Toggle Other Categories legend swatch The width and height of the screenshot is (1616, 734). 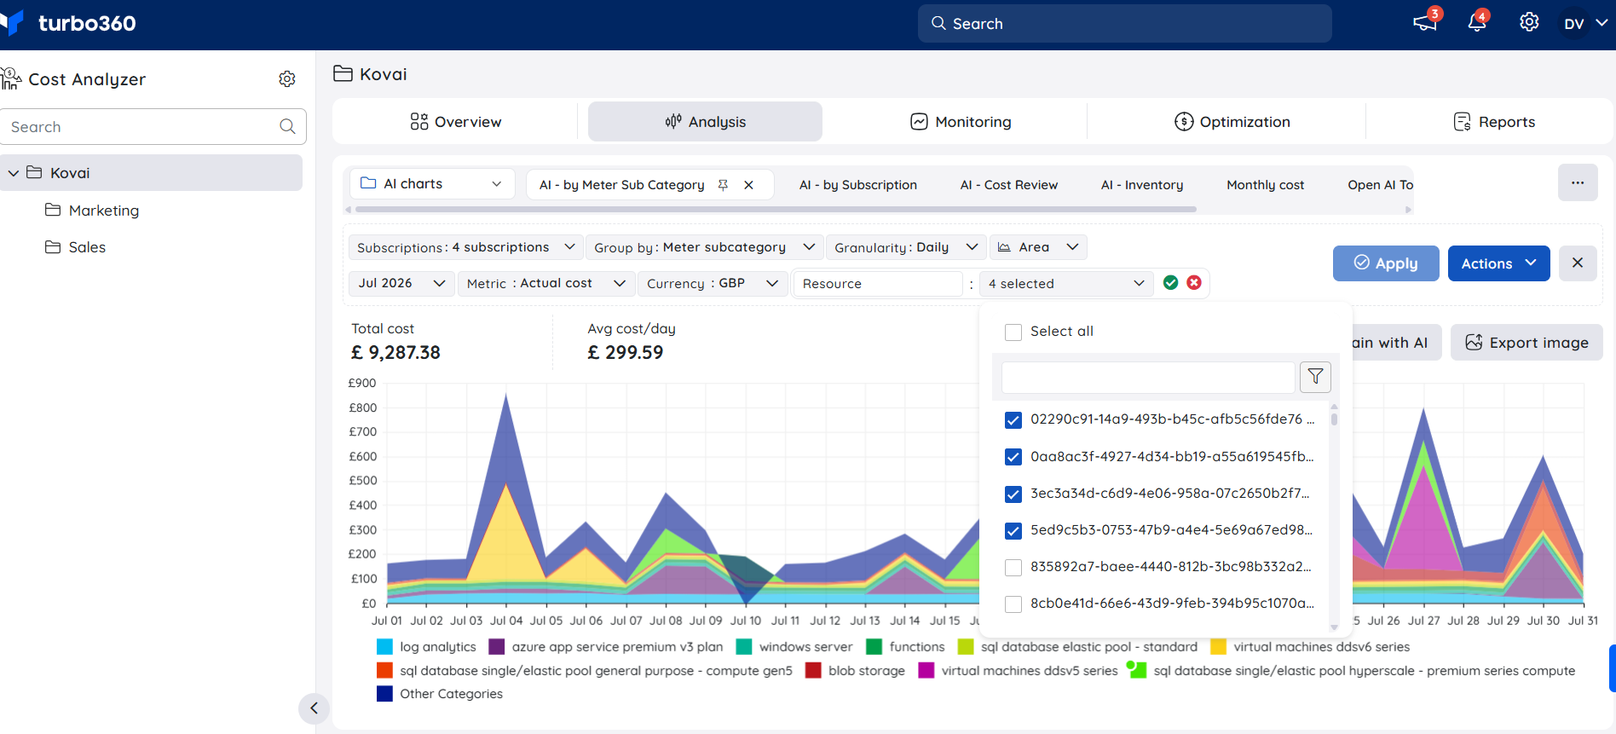point(385,694)
